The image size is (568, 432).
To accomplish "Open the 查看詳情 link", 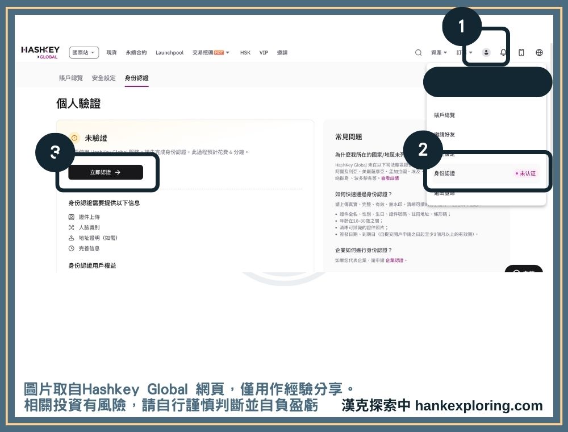I will [390, 178].
